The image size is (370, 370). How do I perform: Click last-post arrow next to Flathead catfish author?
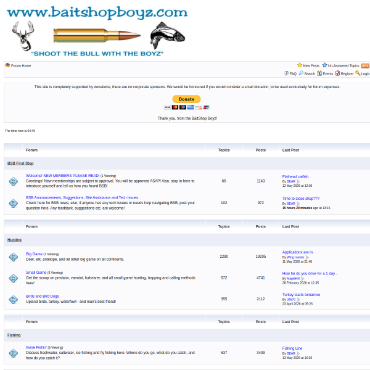pyautogui.click(x=298, y=181)
